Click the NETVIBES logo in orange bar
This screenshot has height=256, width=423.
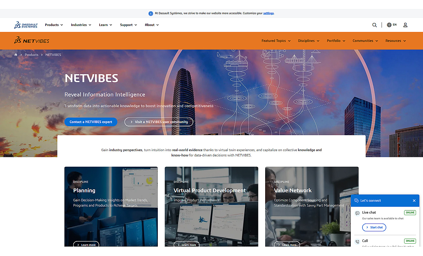tap(32, 41)
